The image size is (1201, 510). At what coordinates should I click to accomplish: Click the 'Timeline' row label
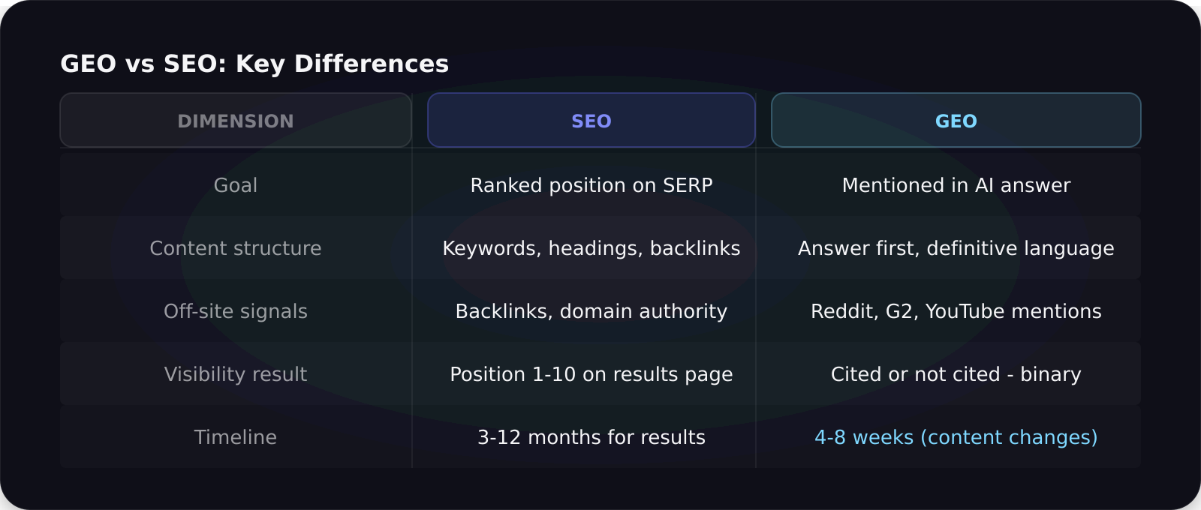tap(236, 437)
